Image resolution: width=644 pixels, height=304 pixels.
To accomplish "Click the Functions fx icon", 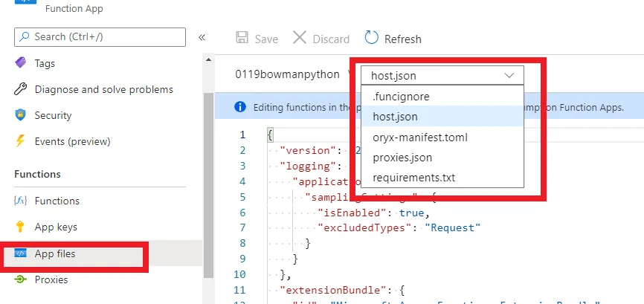I will (x=21, y=201).
